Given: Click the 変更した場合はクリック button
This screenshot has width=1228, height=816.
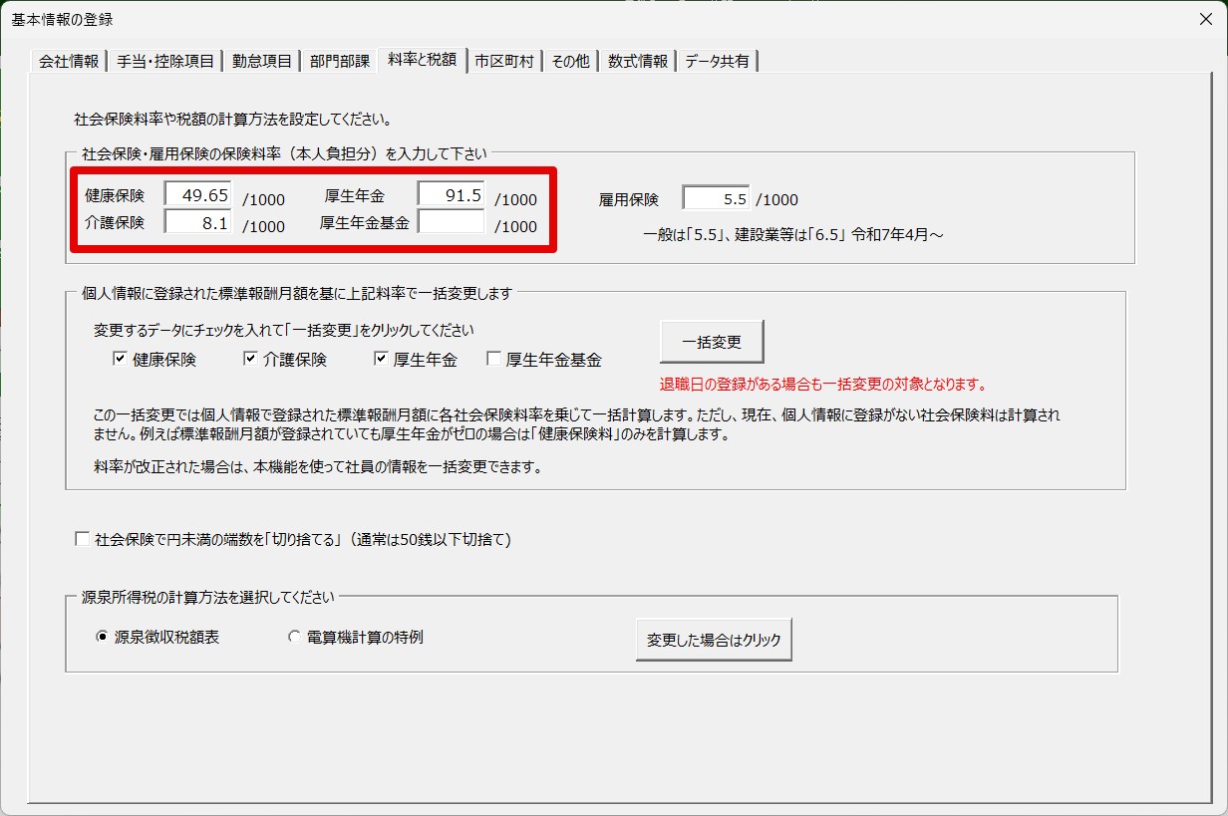Looking at the screenshot, I should (x=714, y=640).
